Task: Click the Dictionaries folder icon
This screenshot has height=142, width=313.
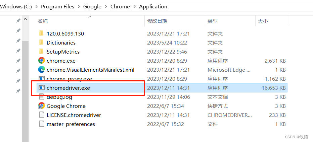Action: [x=41, y=43]
